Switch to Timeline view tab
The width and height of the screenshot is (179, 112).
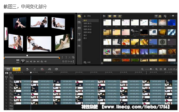point(16,69)
